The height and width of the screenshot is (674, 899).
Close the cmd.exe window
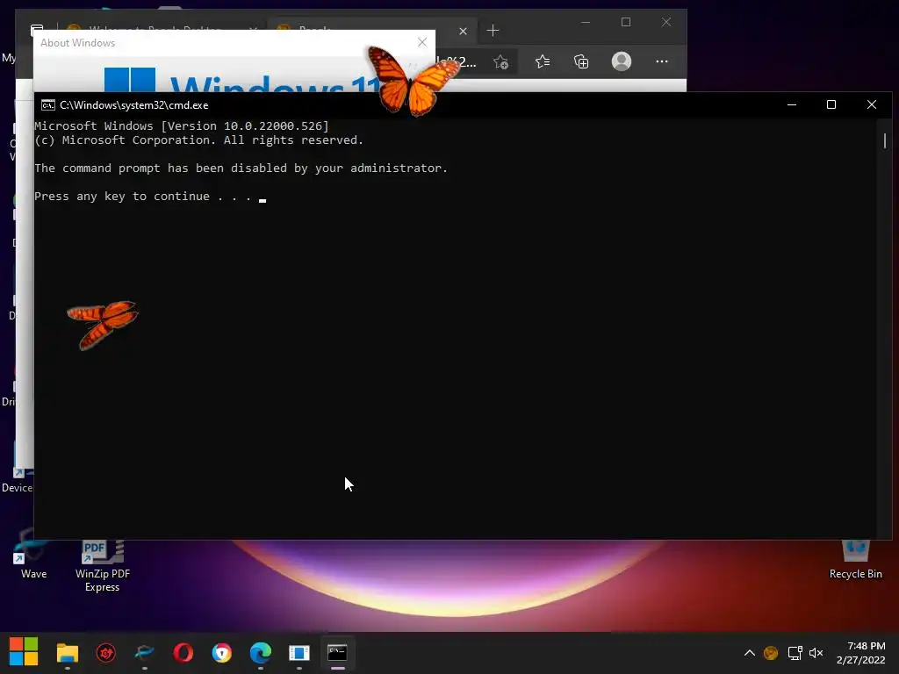872,105
